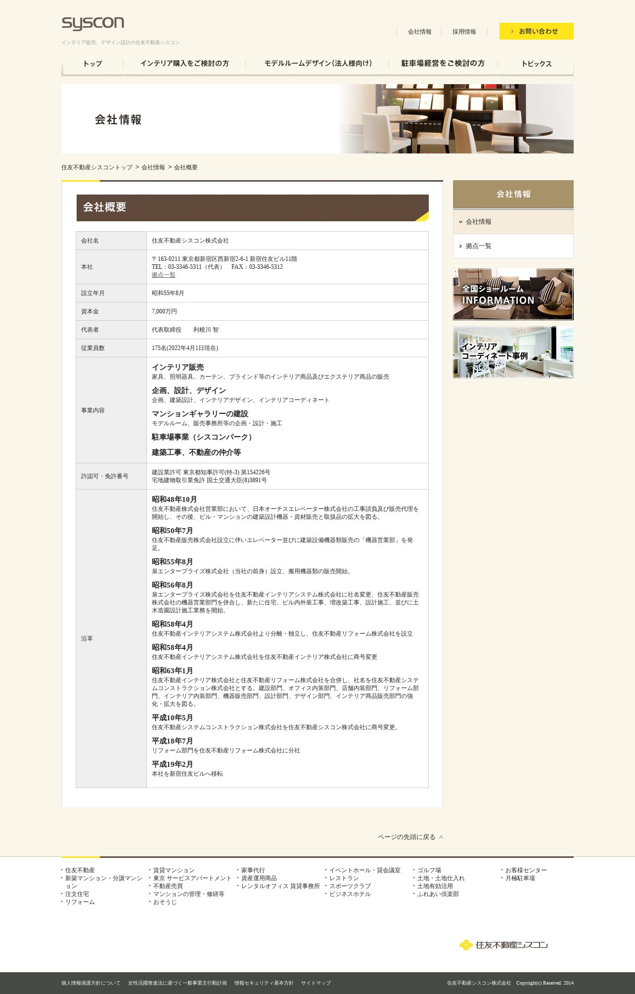Click 住友不動産シスコントップ breadcrumb link
Image resolution: width=635 pixels, height=994 pixels.
click(x=97, y=167)
